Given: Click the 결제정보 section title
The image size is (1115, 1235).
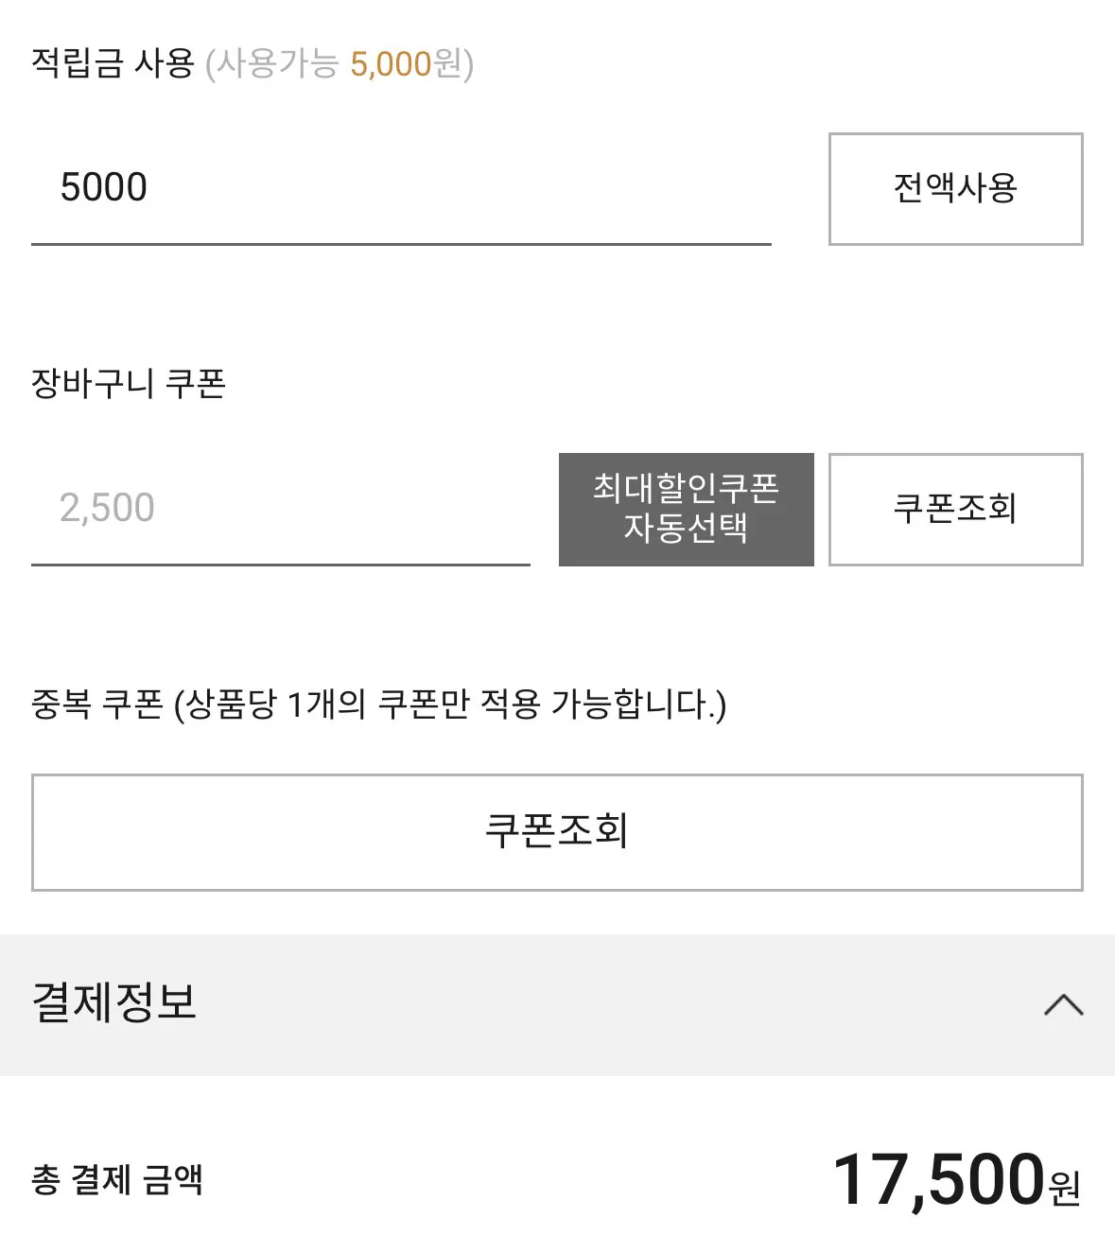Looking at the screenshot, I should [114, 1002].
